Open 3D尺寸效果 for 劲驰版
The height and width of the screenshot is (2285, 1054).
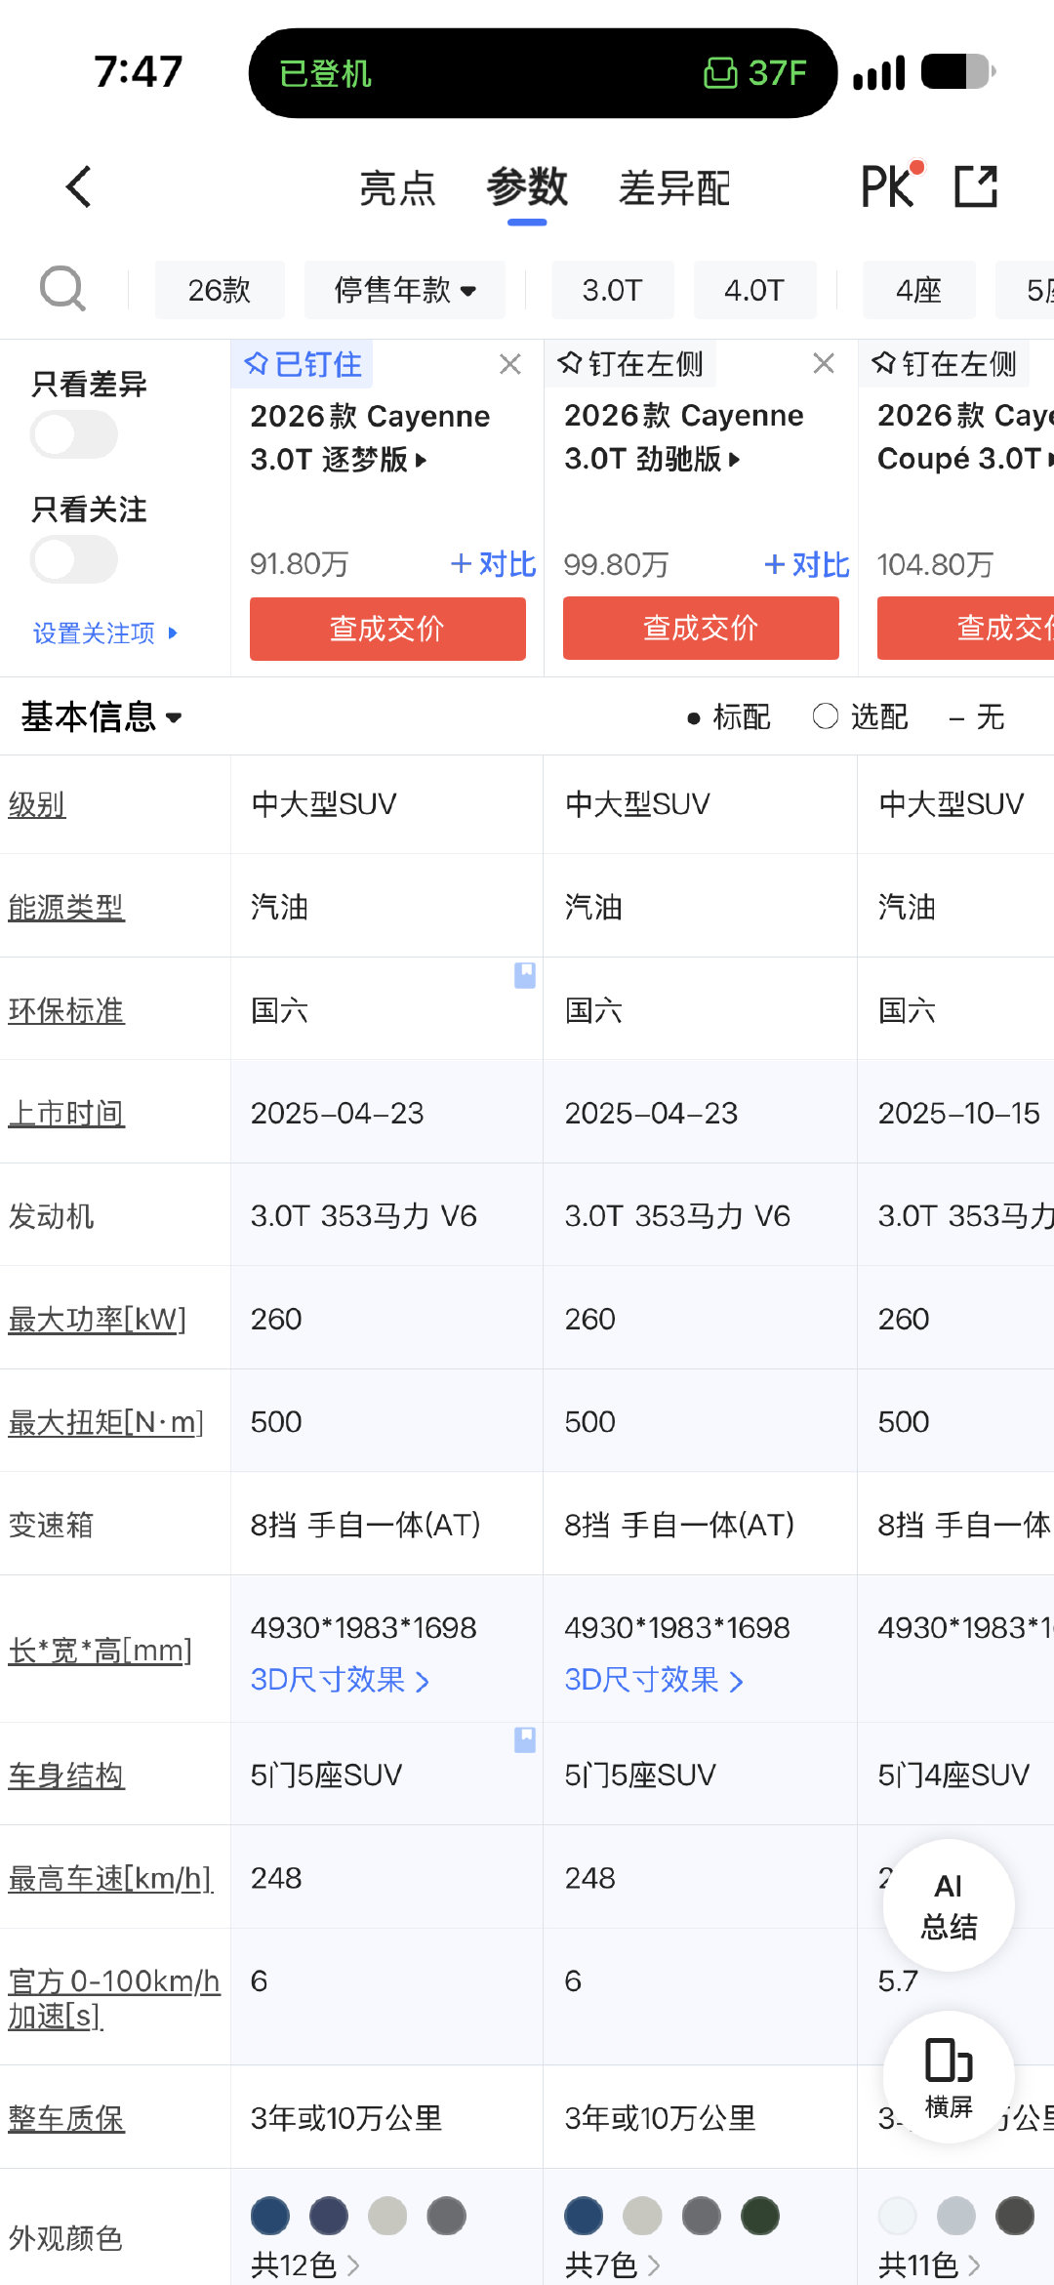pos(654,1680)
